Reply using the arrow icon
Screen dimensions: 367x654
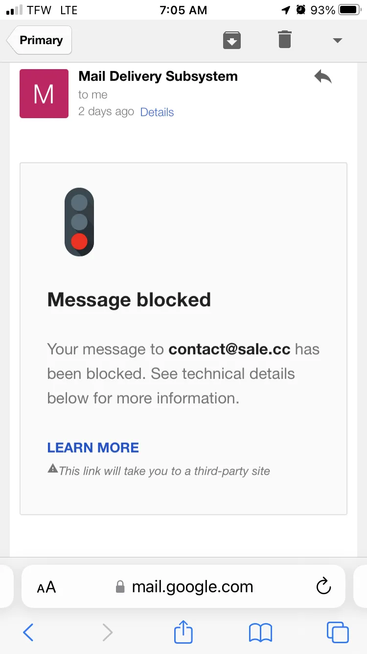(323, 77)
